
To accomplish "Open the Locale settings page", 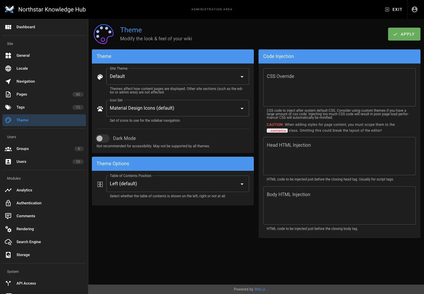I will [x=44, y=69].
